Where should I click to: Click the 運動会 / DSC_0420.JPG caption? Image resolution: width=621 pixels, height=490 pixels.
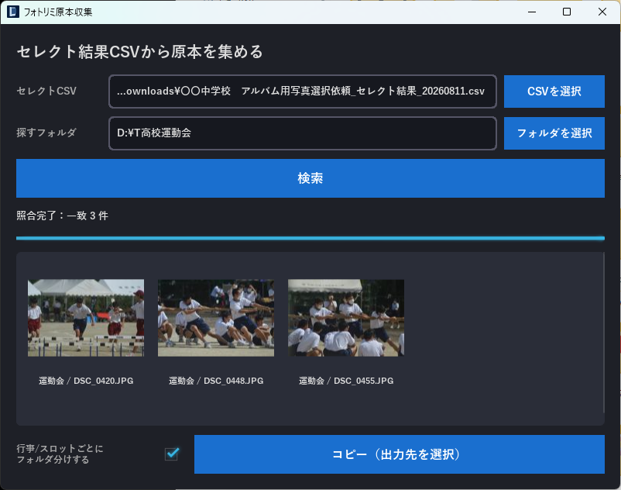point(86,381)
